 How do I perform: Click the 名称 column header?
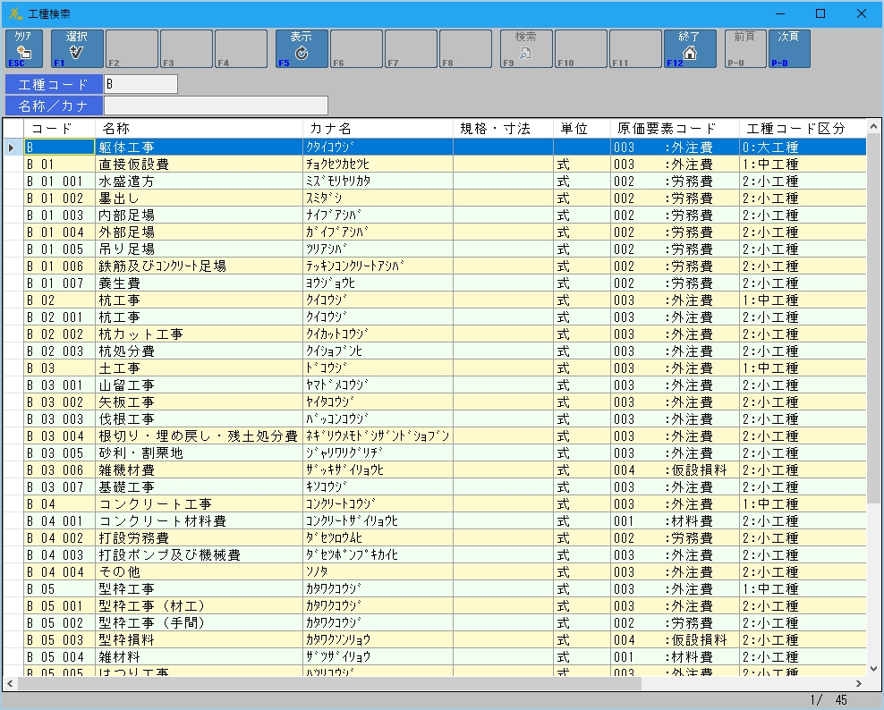(199, 129)
